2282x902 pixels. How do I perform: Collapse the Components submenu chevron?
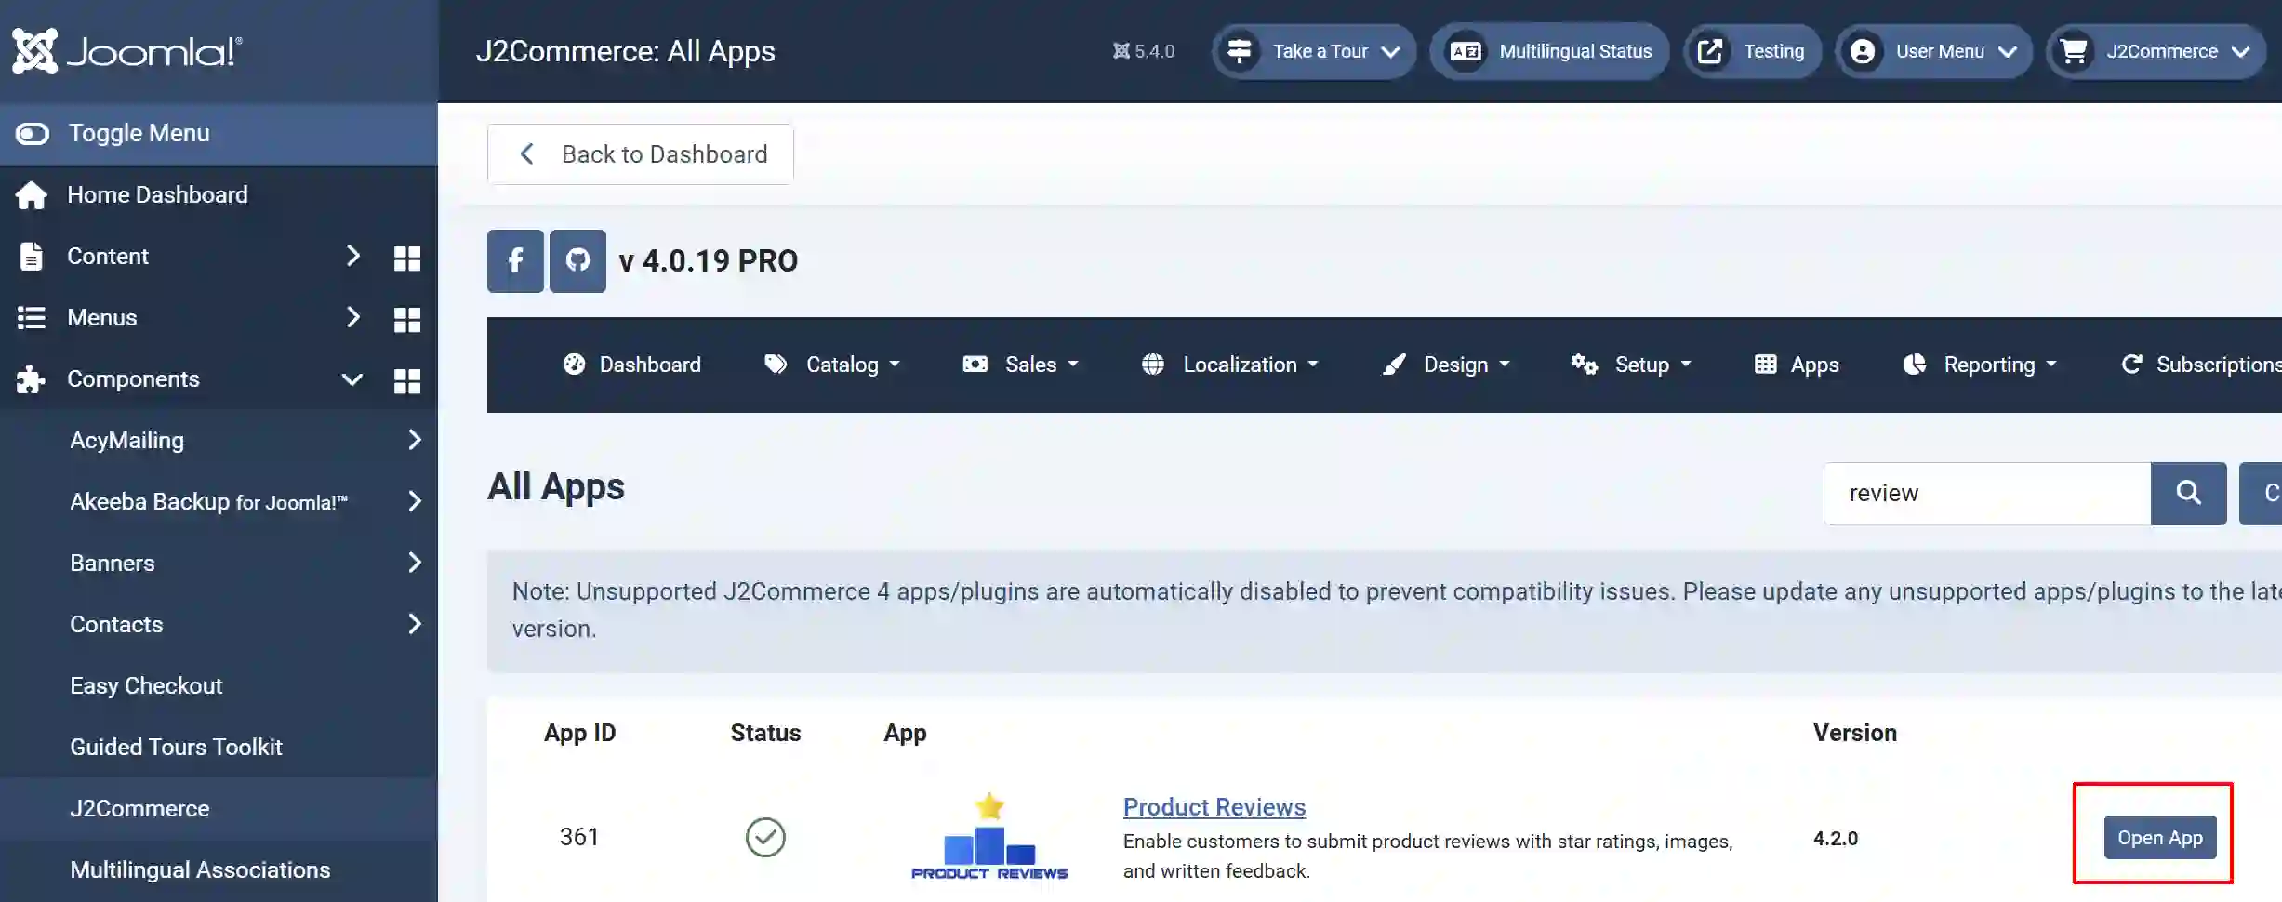352,379
